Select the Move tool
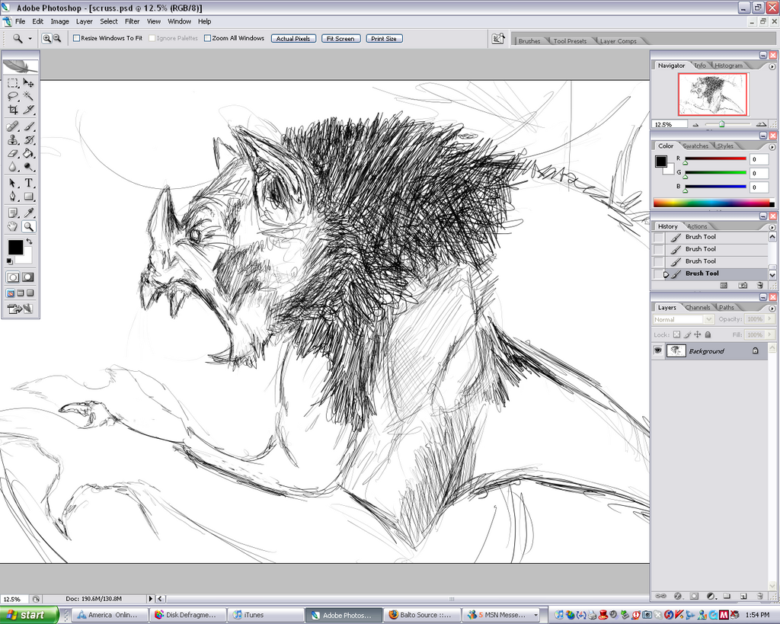This screenshot has width=780, height=624. [x=29, y=83]
